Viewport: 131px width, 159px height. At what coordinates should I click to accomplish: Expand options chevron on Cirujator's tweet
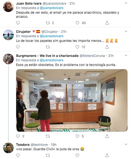click(126, 31)
